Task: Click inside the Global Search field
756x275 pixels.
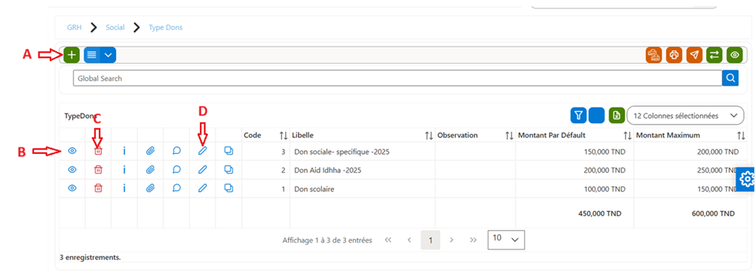Action: (397, 78)
